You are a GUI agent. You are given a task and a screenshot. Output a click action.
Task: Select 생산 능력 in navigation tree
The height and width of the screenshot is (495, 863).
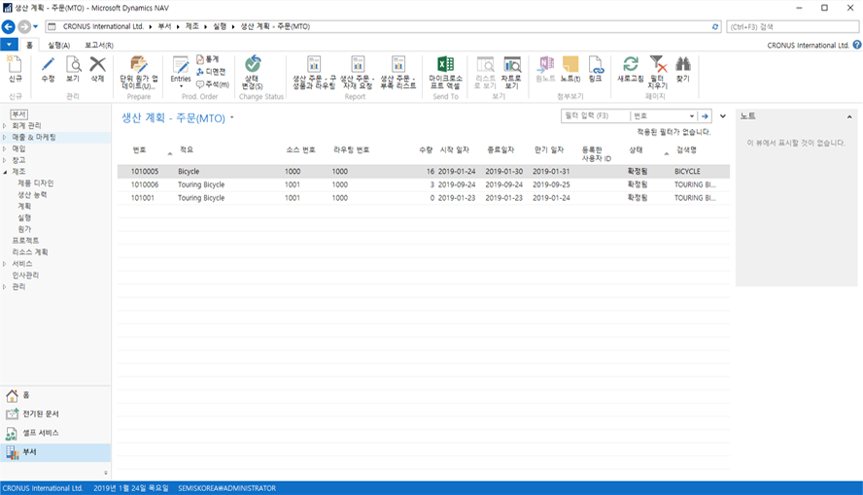[32, 194]
